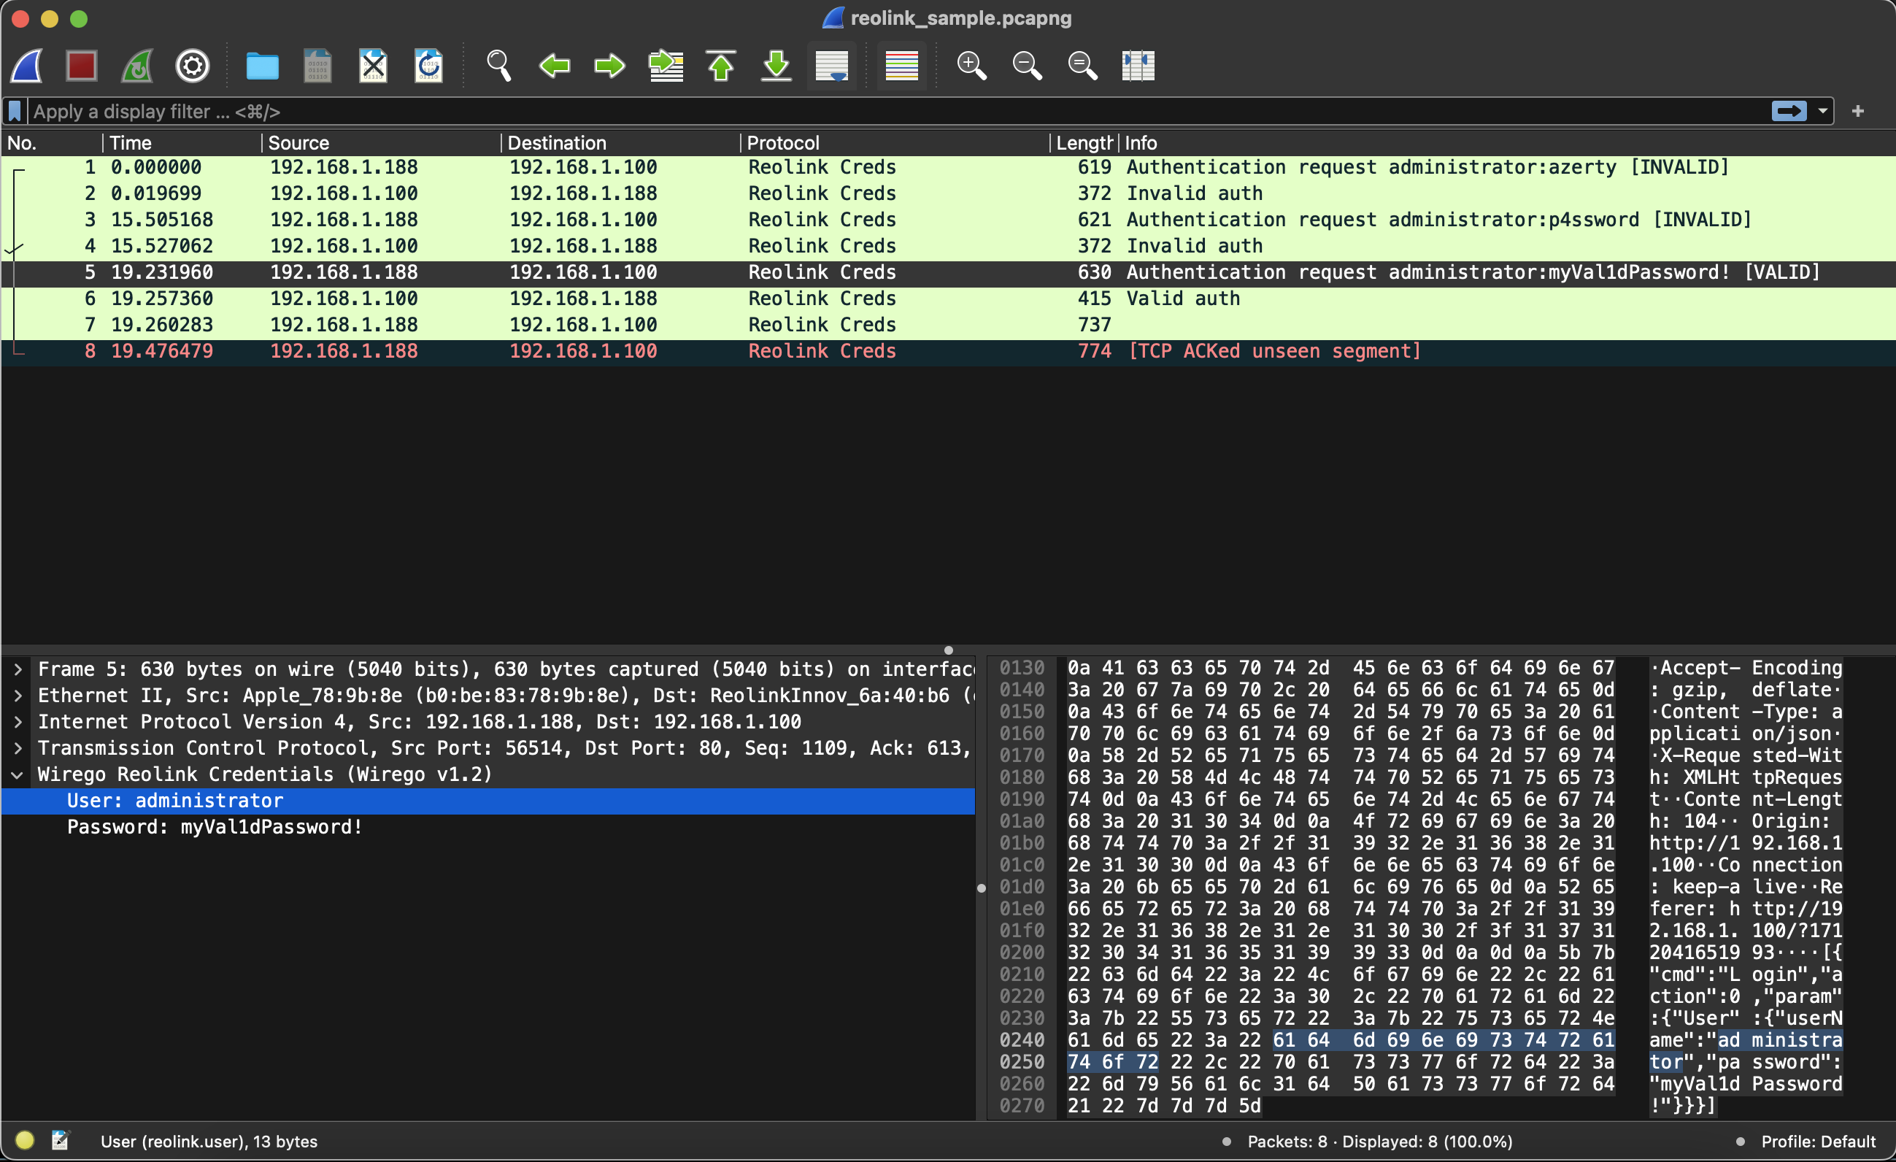Viewport: 1896px width, 1162px height.
Task: Select the Password: myVal1dPassword! field
Action: click(x=488, y=827)
